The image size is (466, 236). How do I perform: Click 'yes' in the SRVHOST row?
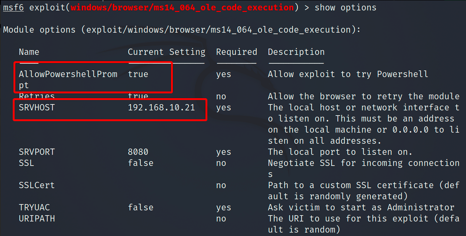pyautogui.click(x=223, y=108)
